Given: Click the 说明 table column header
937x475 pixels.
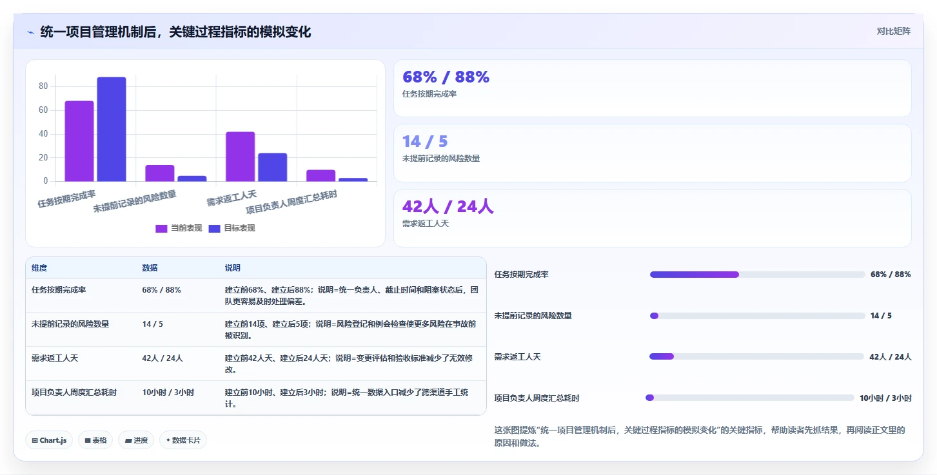Looking at the screenshot, I should coord(232,268).
